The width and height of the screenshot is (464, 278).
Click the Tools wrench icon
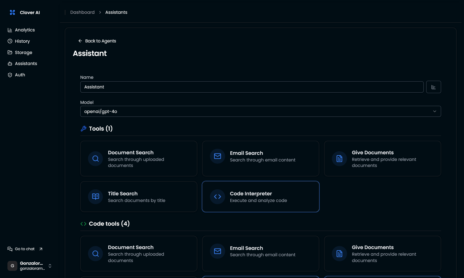84,129
